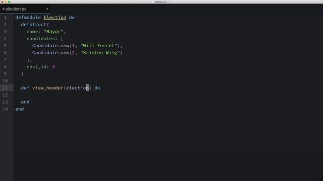This screenshot has width=323, height=181.
Task: Click Candidate.new on line 5
Action: (x=50, y=46)
